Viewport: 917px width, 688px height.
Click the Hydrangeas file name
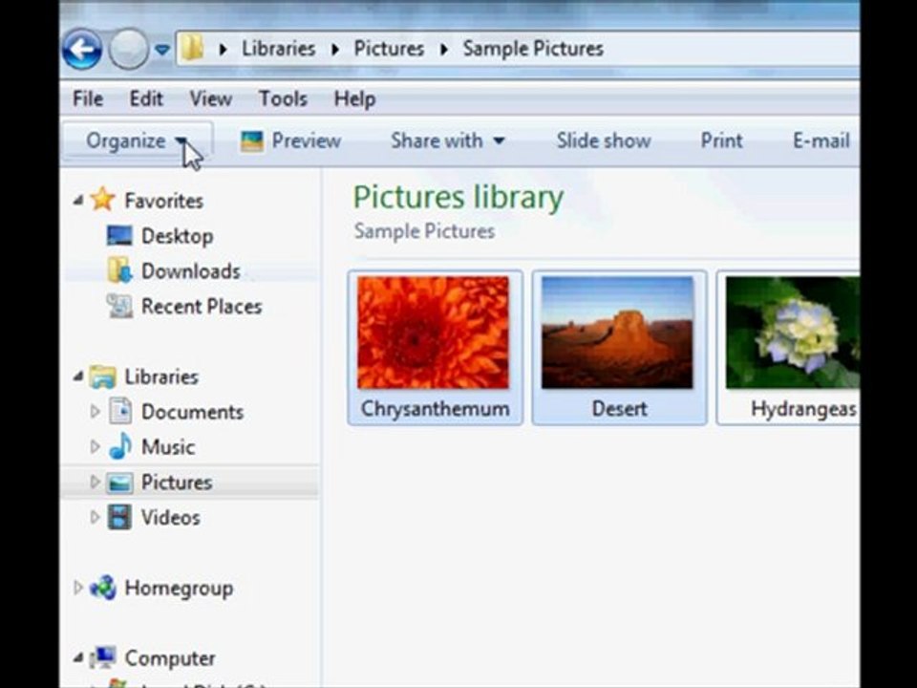pyautogui.click(x=803, y=409)
